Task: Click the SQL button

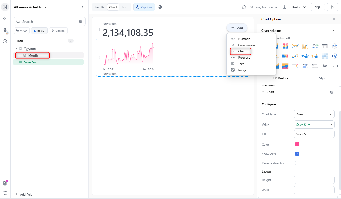Action: point(318,7)
